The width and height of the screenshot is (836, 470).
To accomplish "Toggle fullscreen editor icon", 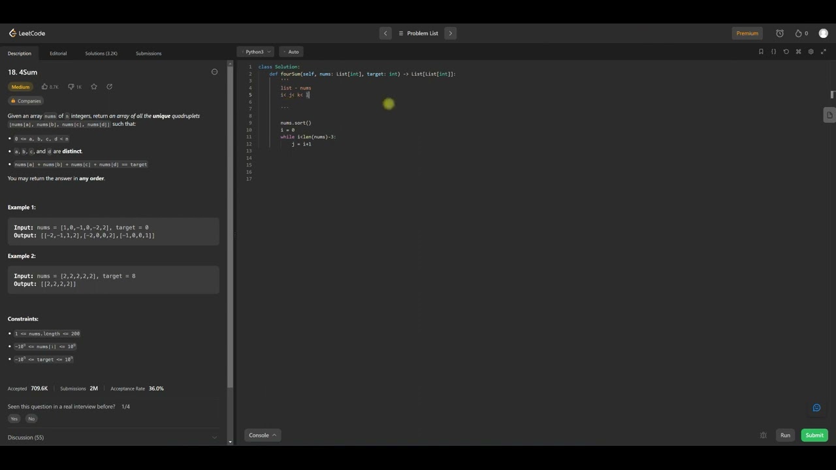I will point(824,52).
